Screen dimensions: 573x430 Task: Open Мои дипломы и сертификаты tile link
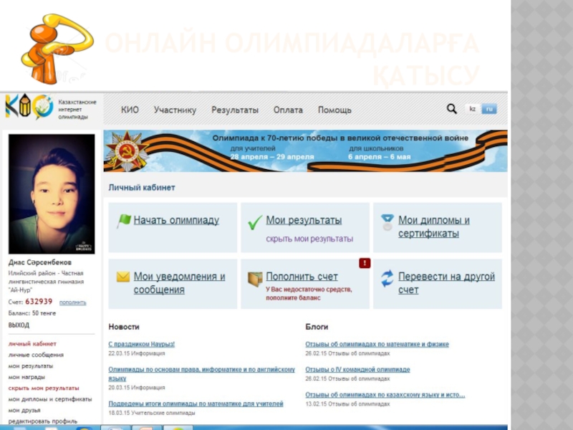pos(434,226)
